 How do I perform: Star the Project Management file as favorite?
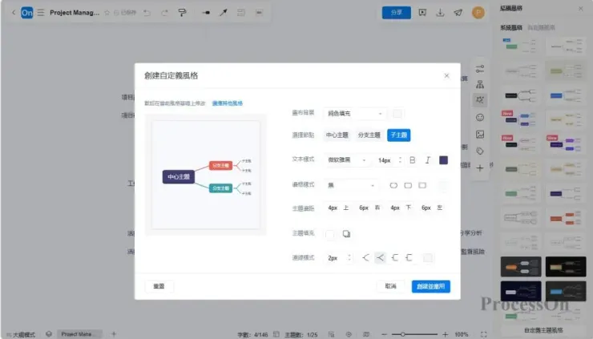[107, 13]
